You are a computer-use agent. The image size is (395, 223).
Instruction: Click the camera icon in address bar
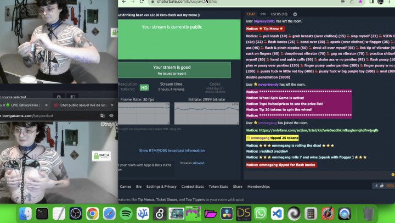coord(343,2)
